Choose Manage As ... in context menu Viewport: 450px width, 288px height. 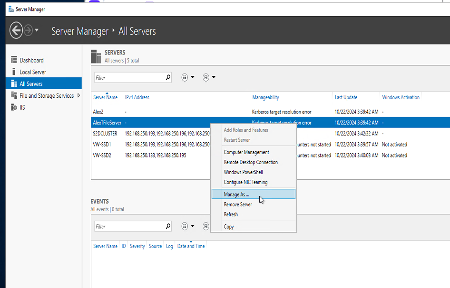pyautogui.click(x=254, y=194)
